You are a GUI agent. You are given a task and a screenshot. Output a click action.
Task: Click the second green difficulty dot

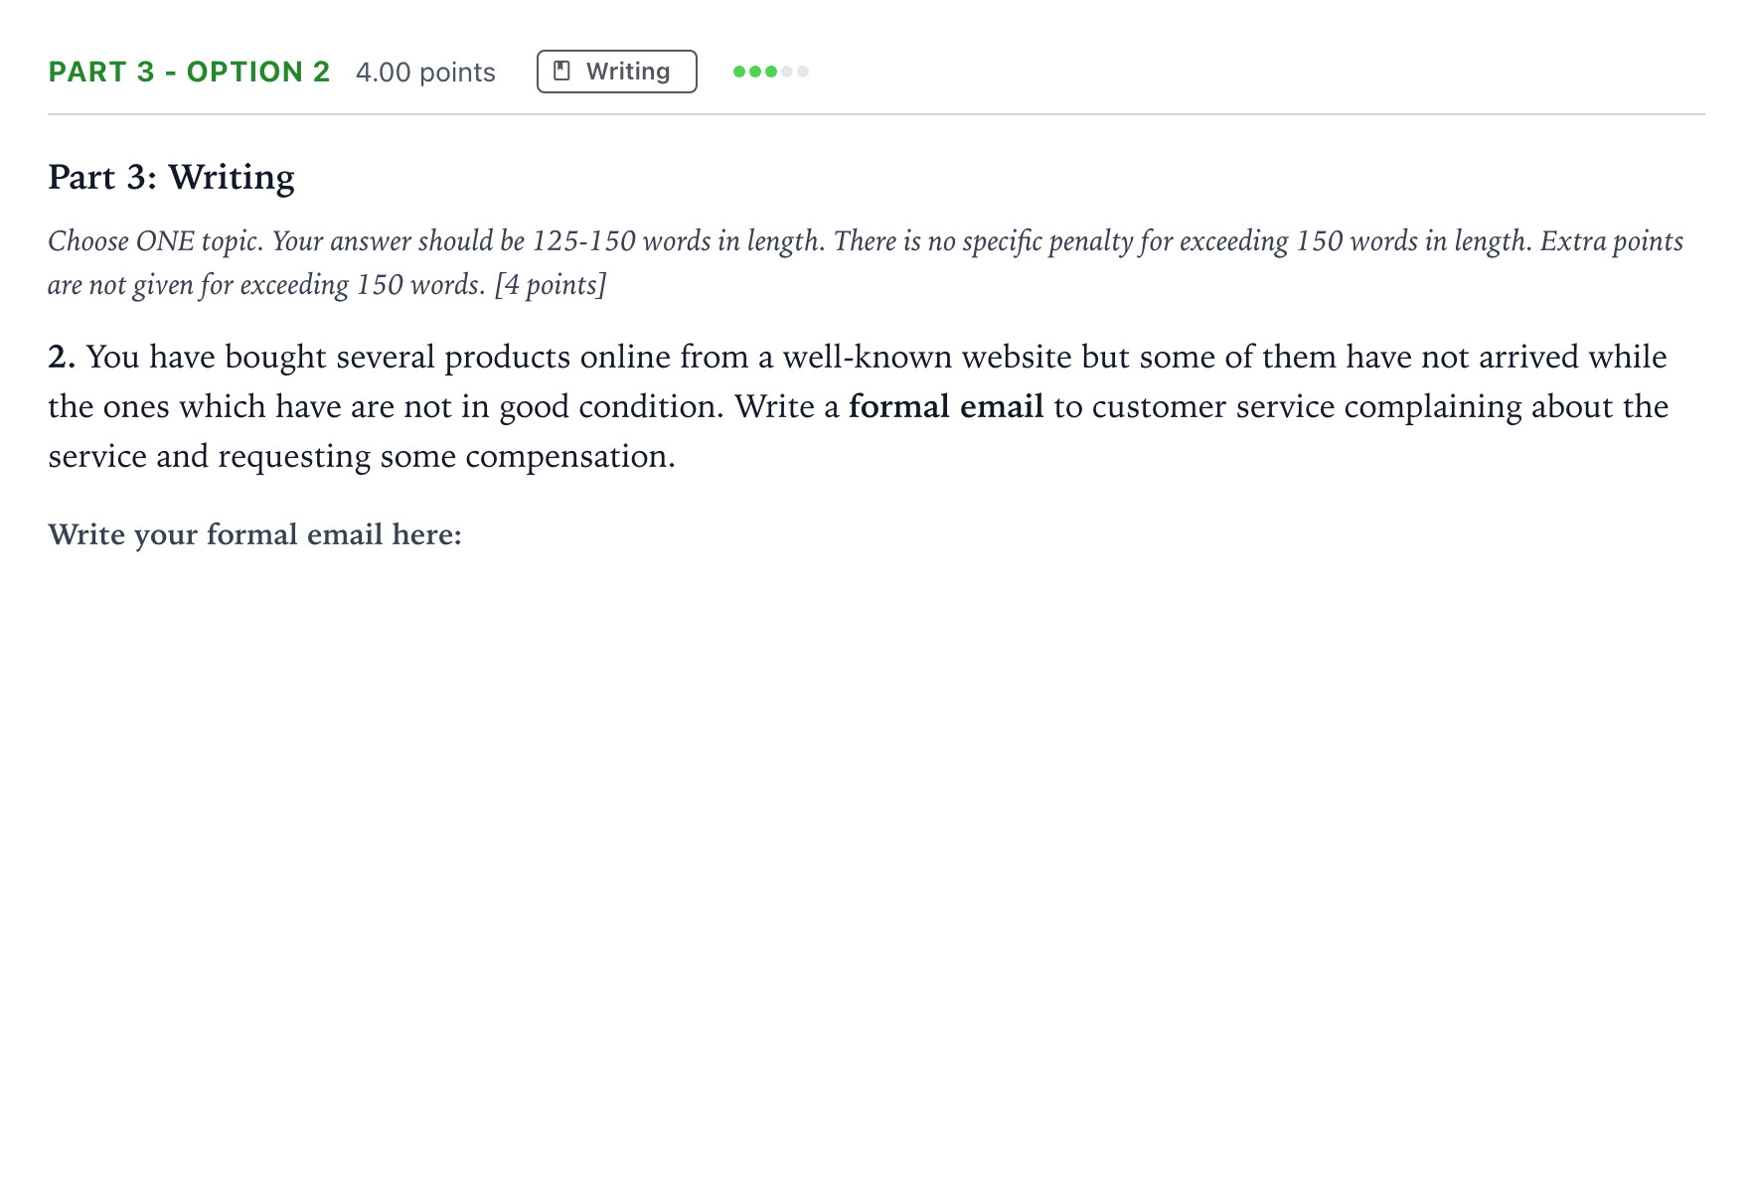click(x=755, y=72)
